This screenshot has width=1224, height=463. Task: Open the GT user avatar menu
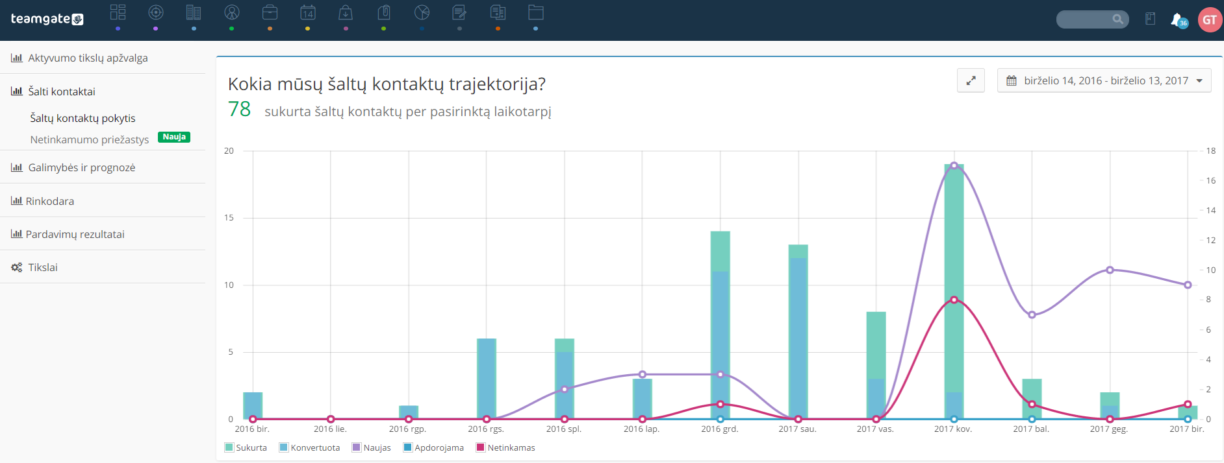pos(1209,20)
